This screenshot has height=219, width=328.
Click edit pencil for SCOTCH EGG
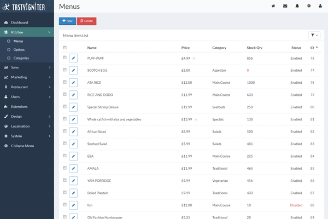tap(74, 70)
